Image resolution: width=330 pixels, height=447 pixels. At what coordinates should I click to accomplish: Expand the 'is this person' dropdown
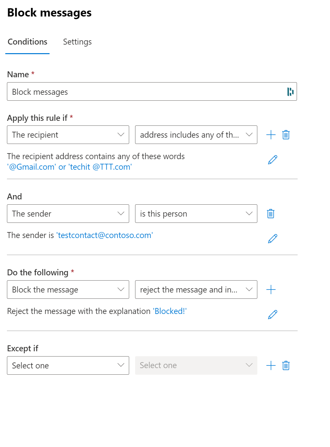pos(196,214)
